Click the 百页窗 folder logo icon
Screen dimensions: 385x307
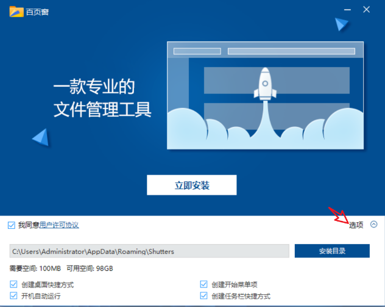click(16, 12)
